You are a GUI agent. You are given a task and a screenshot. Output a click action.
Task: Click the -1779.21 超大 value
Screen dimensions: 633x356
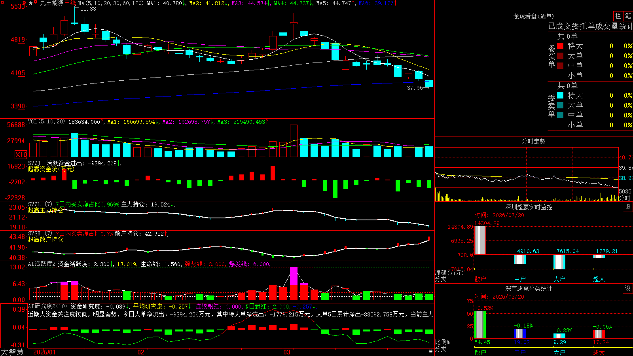coord(605,251)
